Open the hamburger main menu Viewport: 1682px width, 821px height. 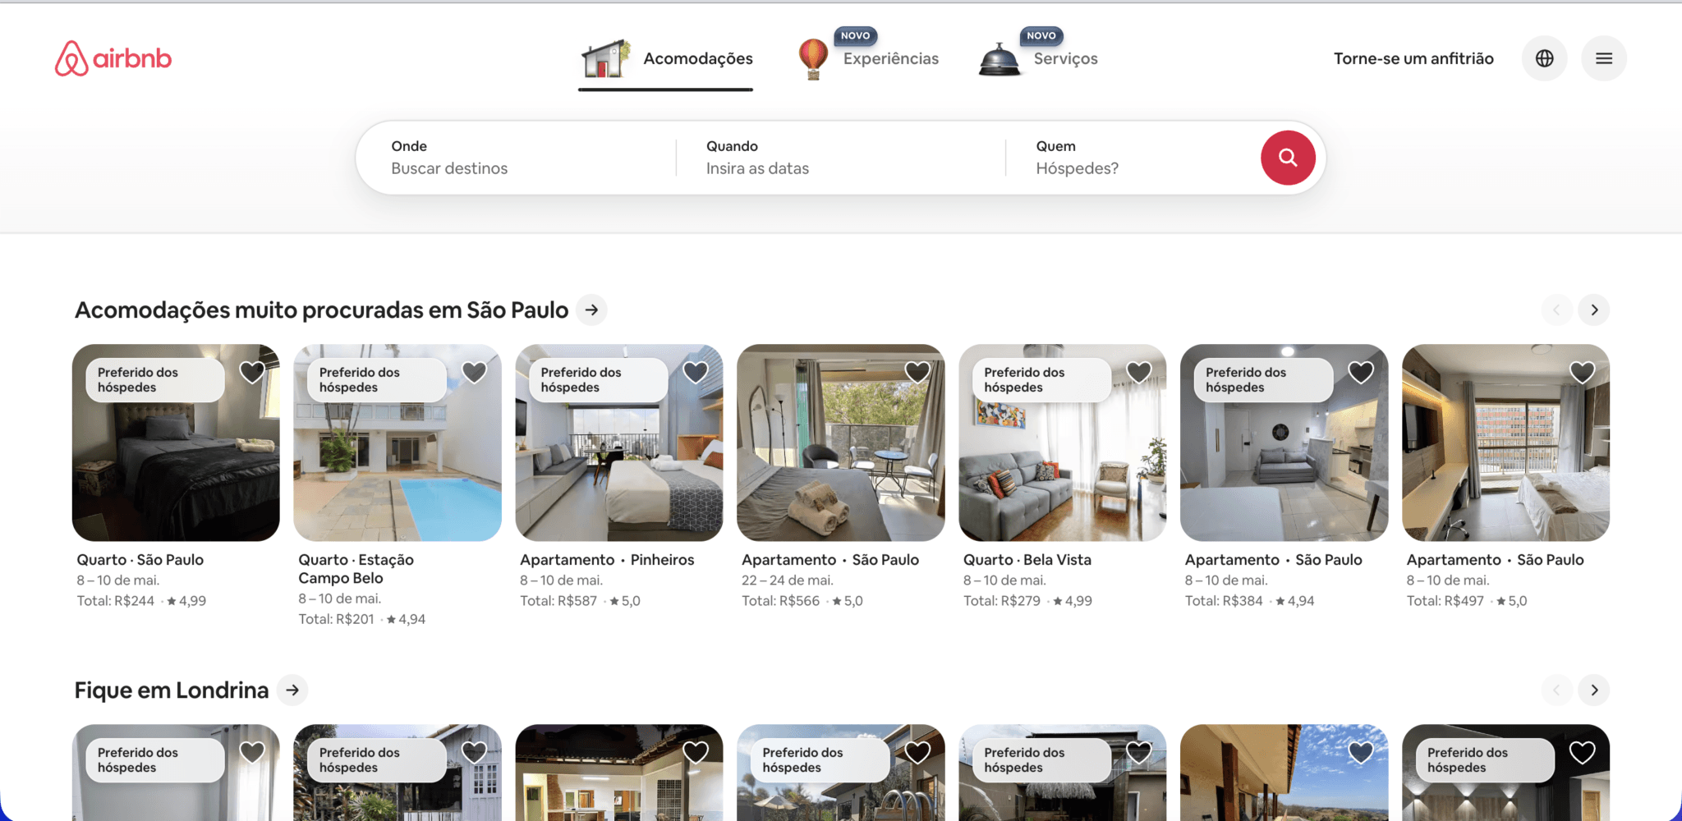[1604, 58]
